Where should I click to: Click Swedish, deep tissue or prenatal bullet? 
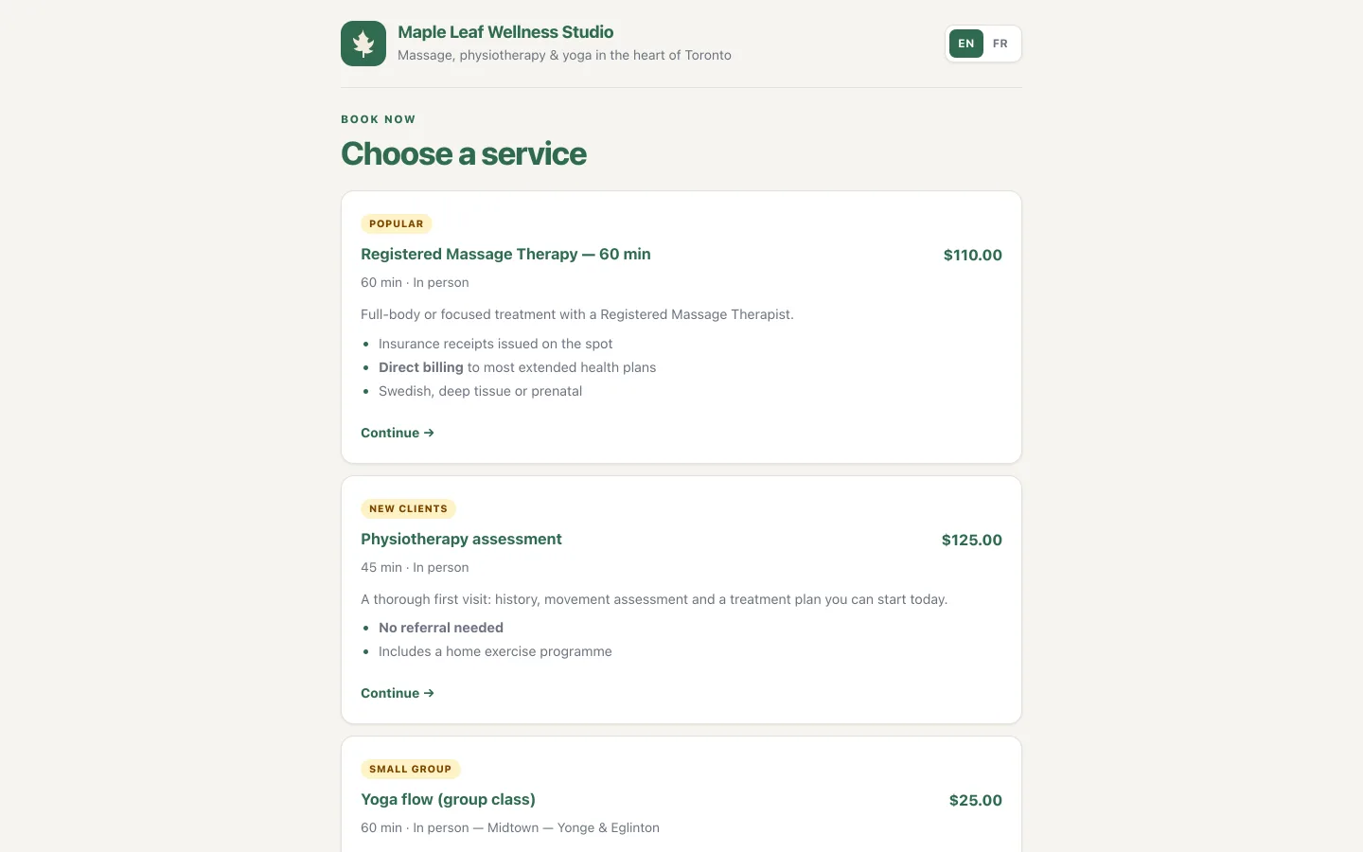[480, 391]
